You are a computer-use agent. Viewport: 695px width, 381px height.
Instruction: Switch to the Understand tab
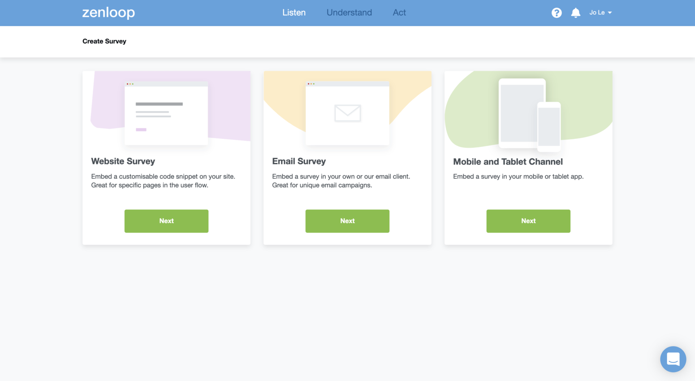[x=349, y=13]
